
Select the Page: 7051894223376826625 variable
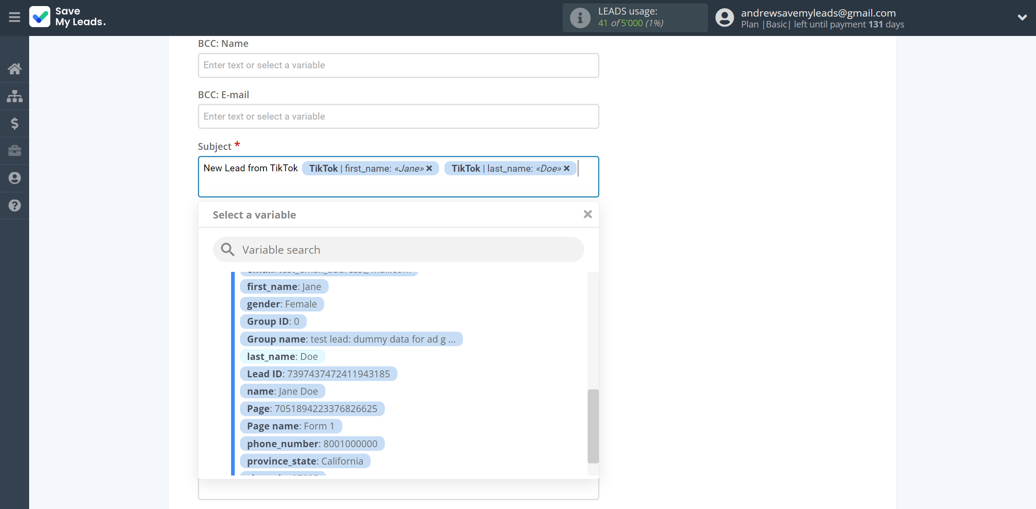(x=312, y=409)
